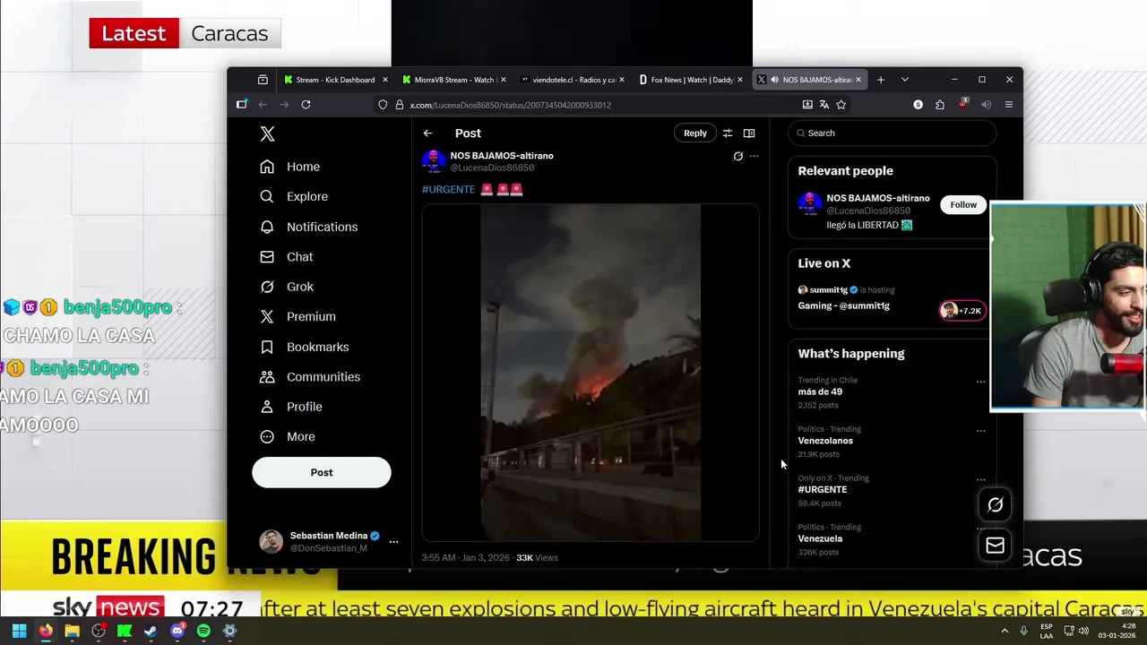Open the browser Extensions puzzle icon

(940, 105)
